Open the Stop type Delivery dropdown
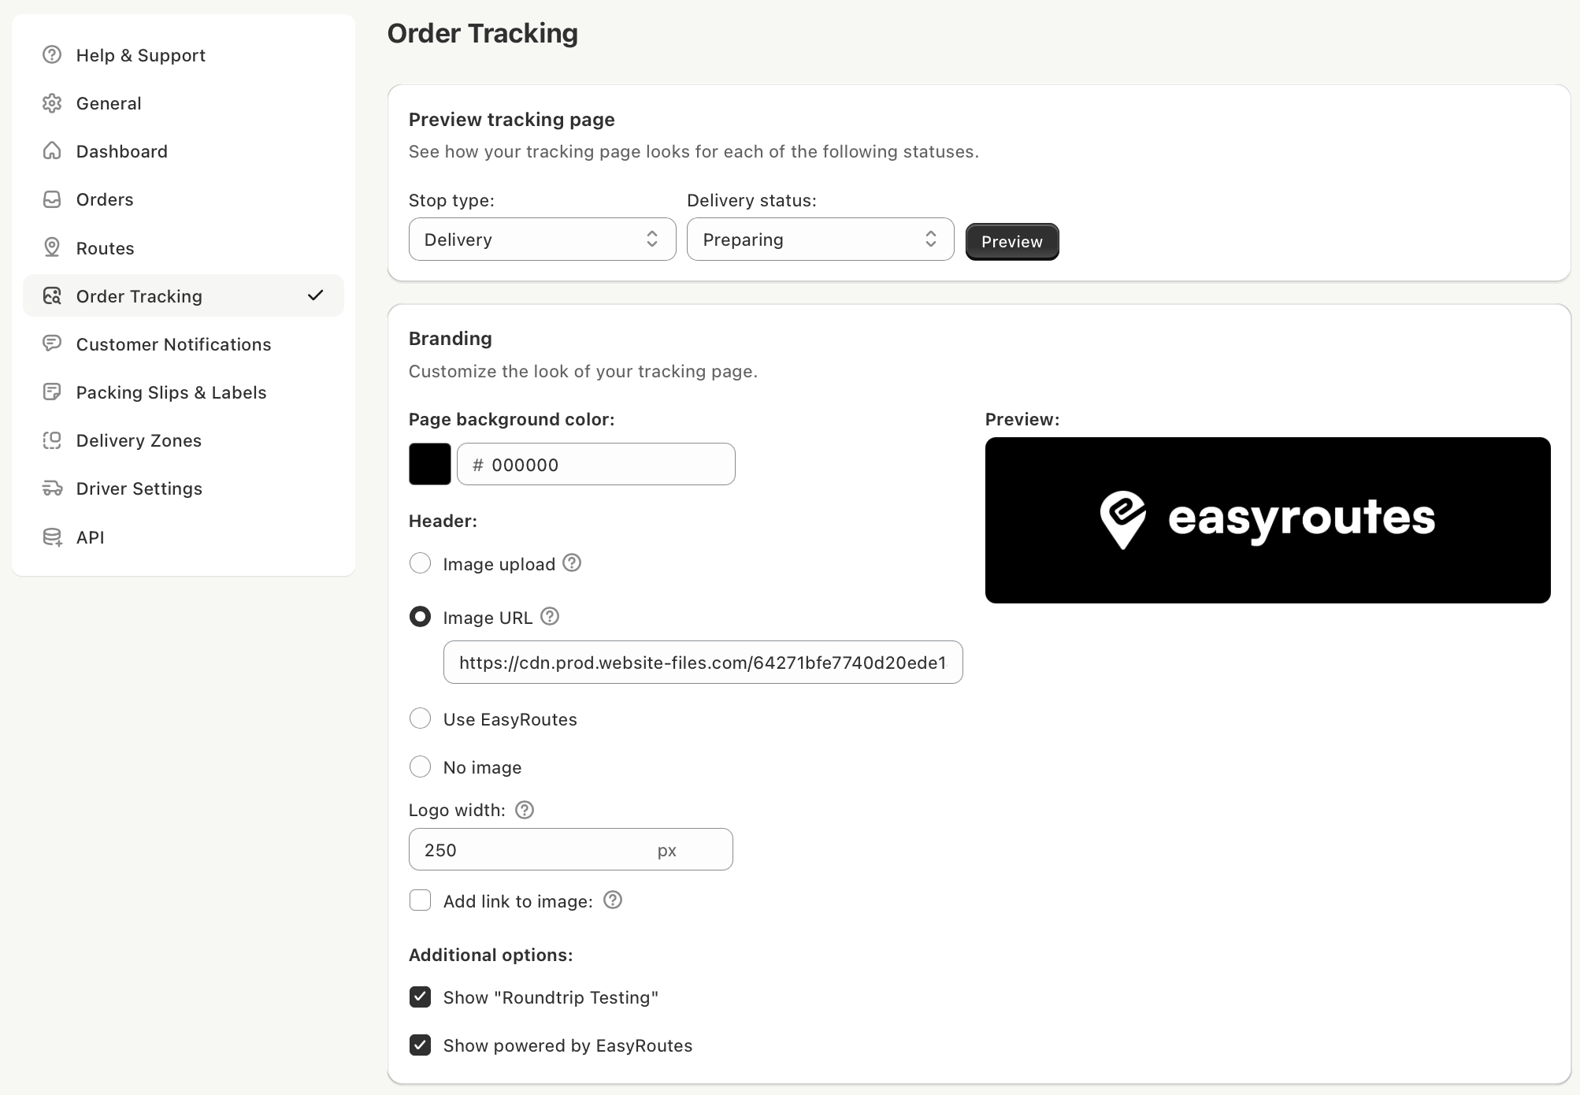This screenshot has height=1095, width=1580. pyautogui.click(x=542, y=239)
